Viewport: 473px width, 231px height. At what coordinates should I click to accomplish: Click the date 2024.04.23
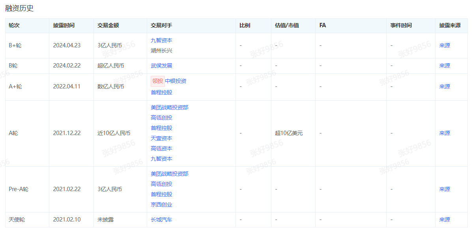point(67,45)
